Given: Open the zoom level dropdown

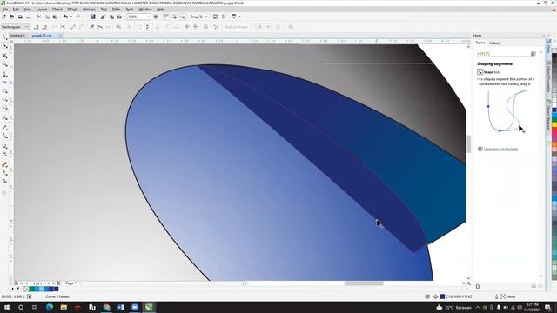Looking at the screenshot, I should pyautogui.click(x=148, y=17).
